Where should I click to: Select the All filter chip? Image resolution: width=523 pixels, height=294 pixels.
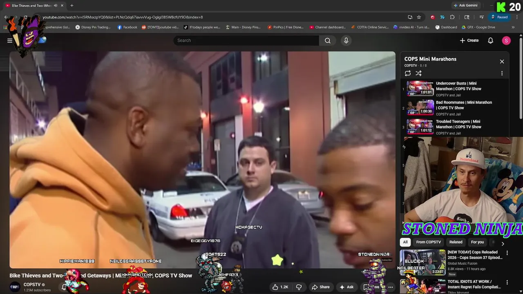click(405, 242)
